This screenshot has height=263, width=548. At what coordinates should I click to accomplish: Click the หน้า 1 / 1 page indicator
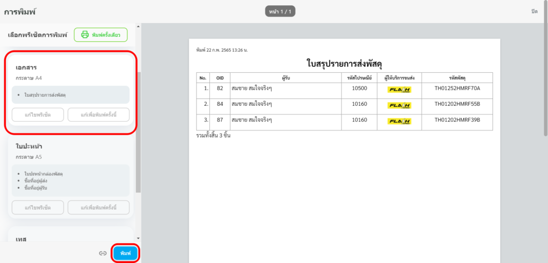click(280, 11)
